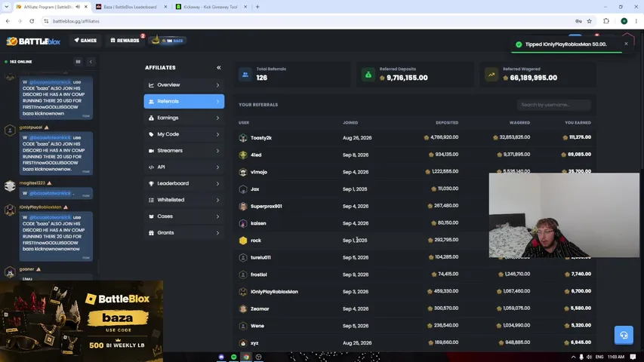This screenshot has height=362, width=644.
Task: Open v1mojo referral user
Action: 259,172
